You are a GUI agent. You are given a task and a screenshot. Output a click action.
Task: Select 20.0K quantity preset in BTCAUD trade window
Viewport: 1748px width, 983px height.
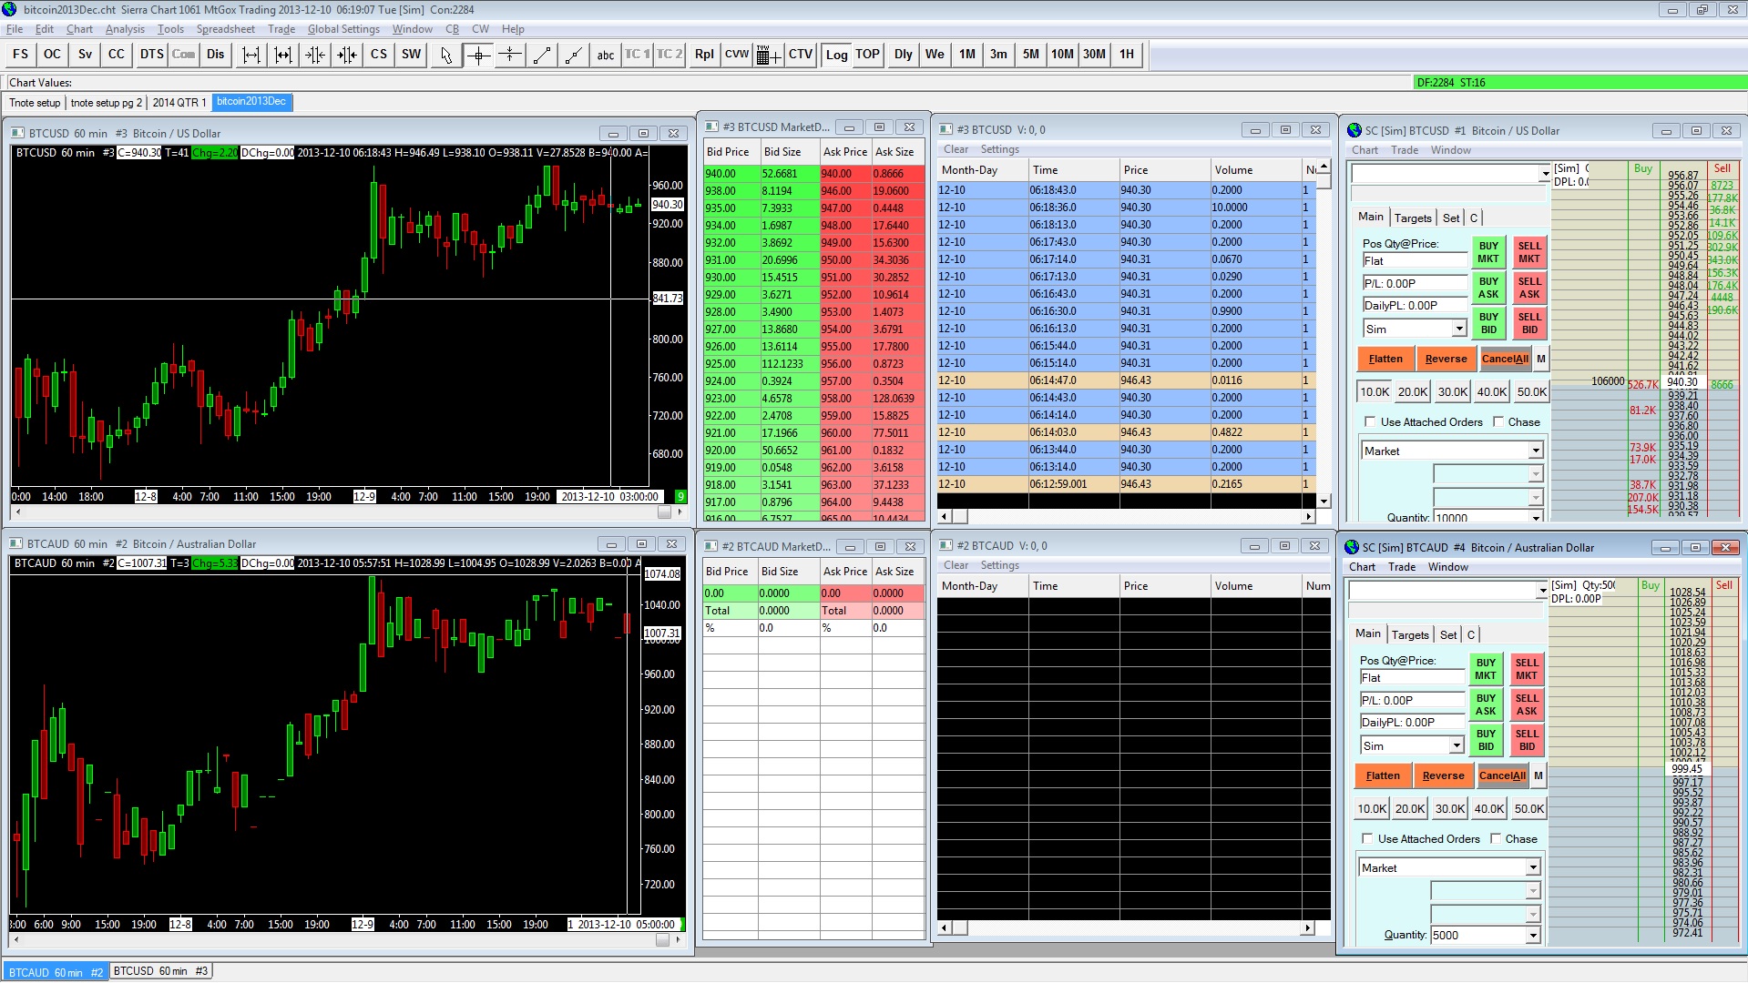(1410, 808)
